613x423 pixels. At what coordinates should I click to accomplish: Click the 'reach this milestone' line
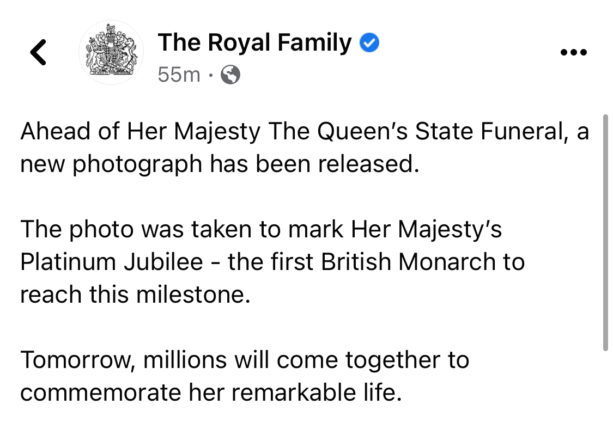click(135, 295)
